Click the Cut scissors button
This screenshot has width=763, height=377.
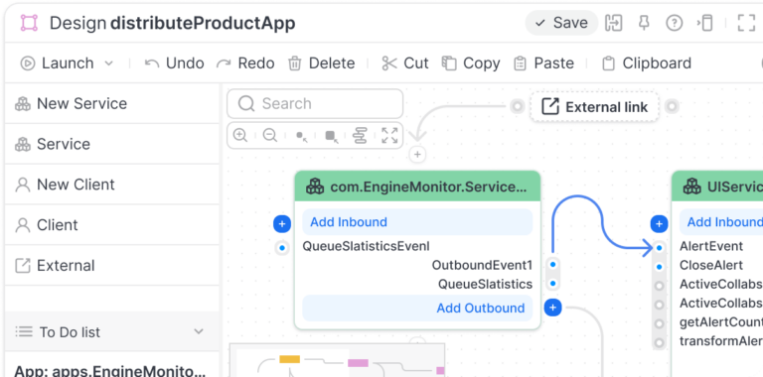point(405,63)
